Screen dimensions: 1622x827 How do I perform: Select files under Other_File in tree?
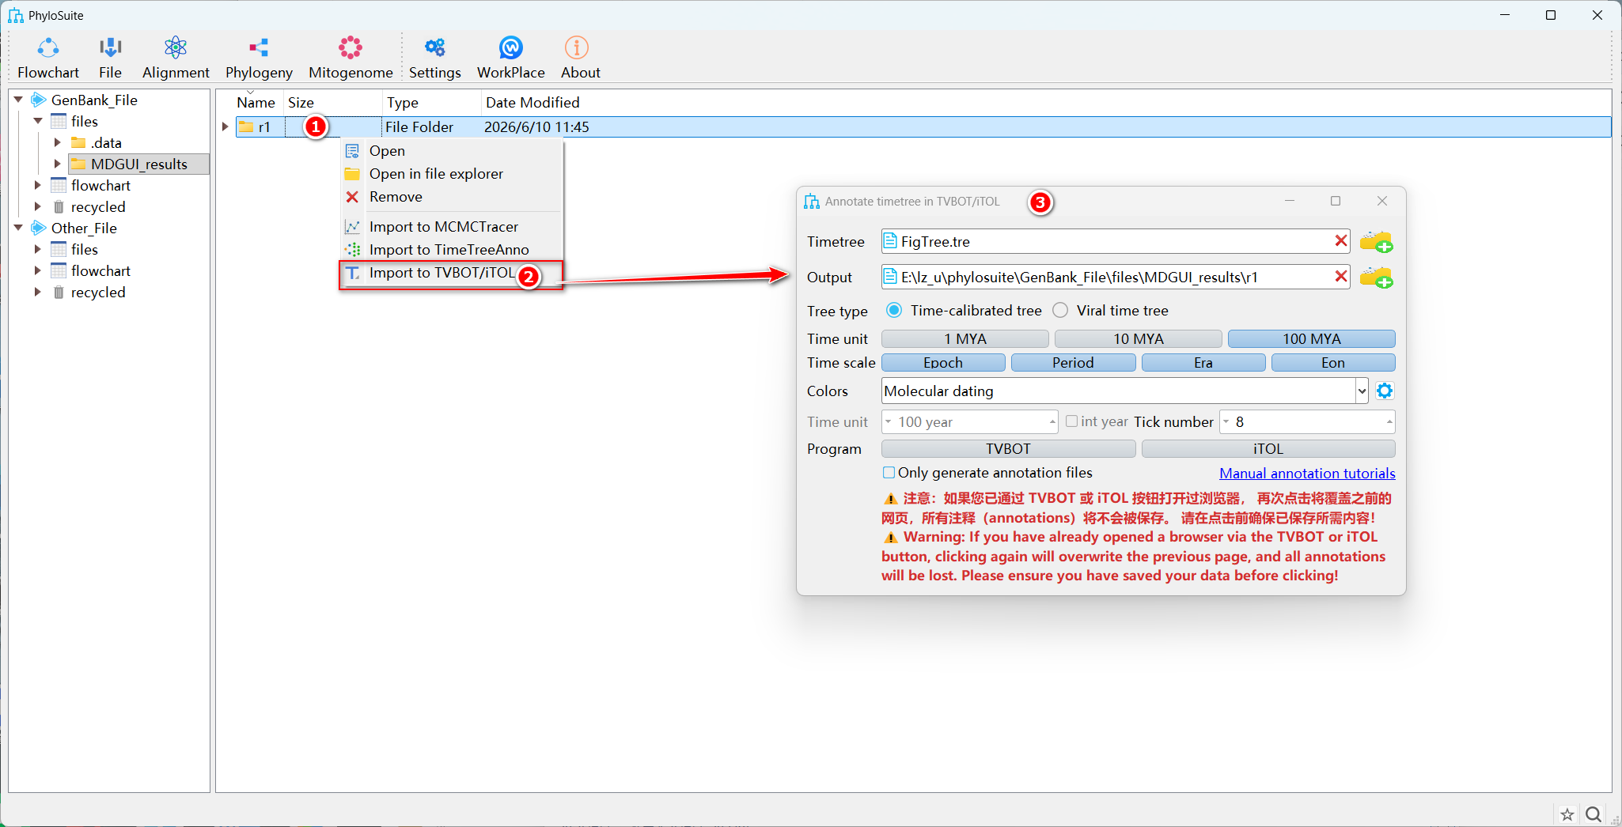pos(85,250)
